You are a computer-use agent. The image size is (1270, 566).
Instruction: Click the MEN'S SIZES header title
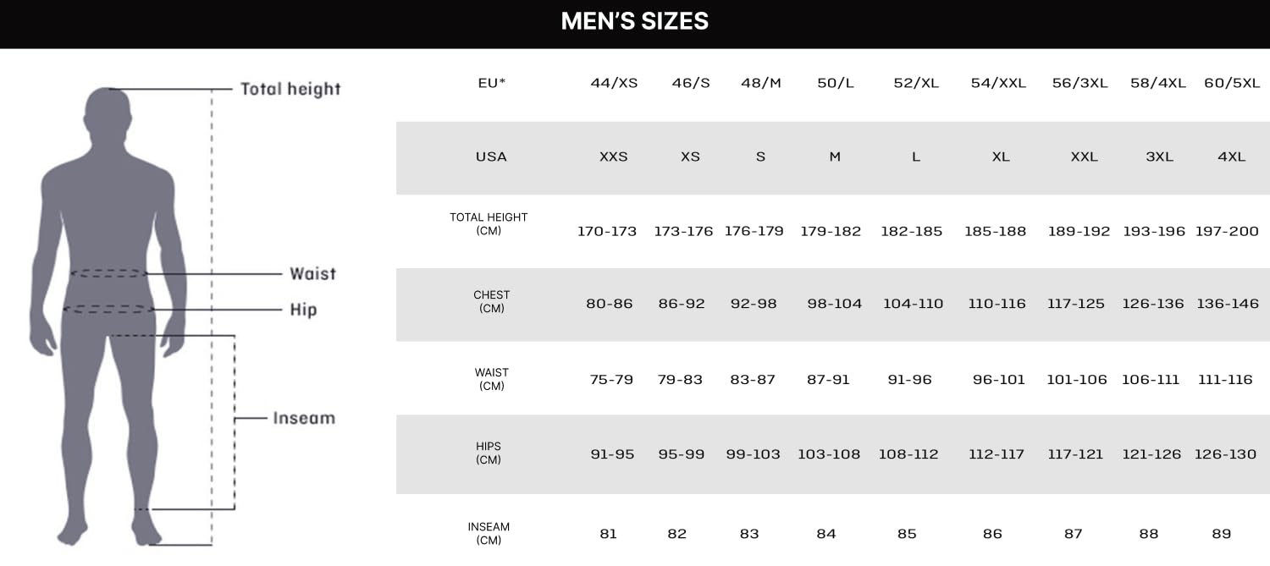634,21
